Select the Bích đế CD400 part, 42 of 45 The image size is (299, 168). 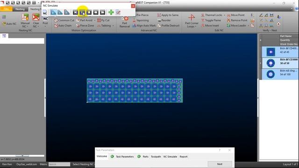[x=280, y=52]
